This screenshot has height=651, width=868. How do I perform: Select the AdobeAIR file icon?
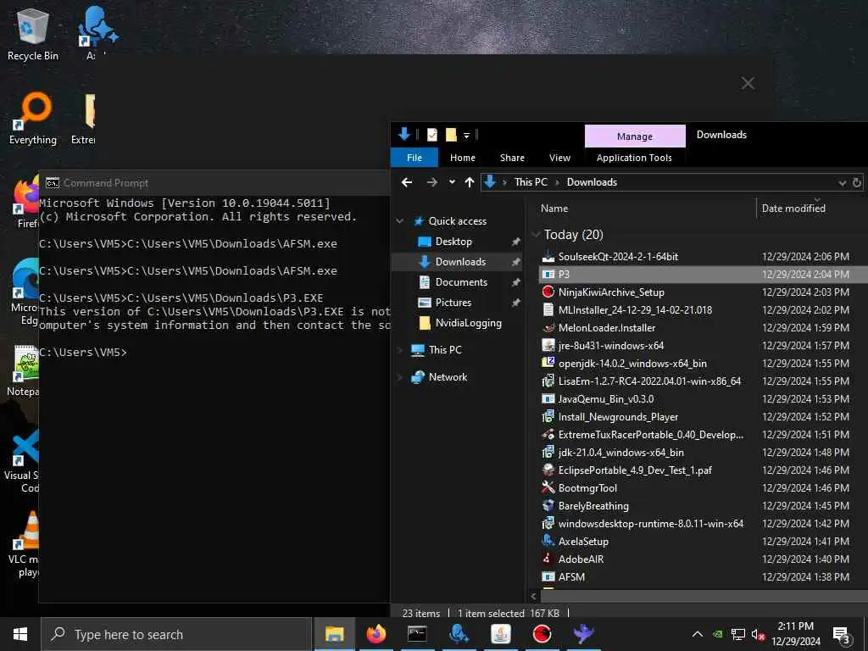pyautogui.click(x=548, y=559)
